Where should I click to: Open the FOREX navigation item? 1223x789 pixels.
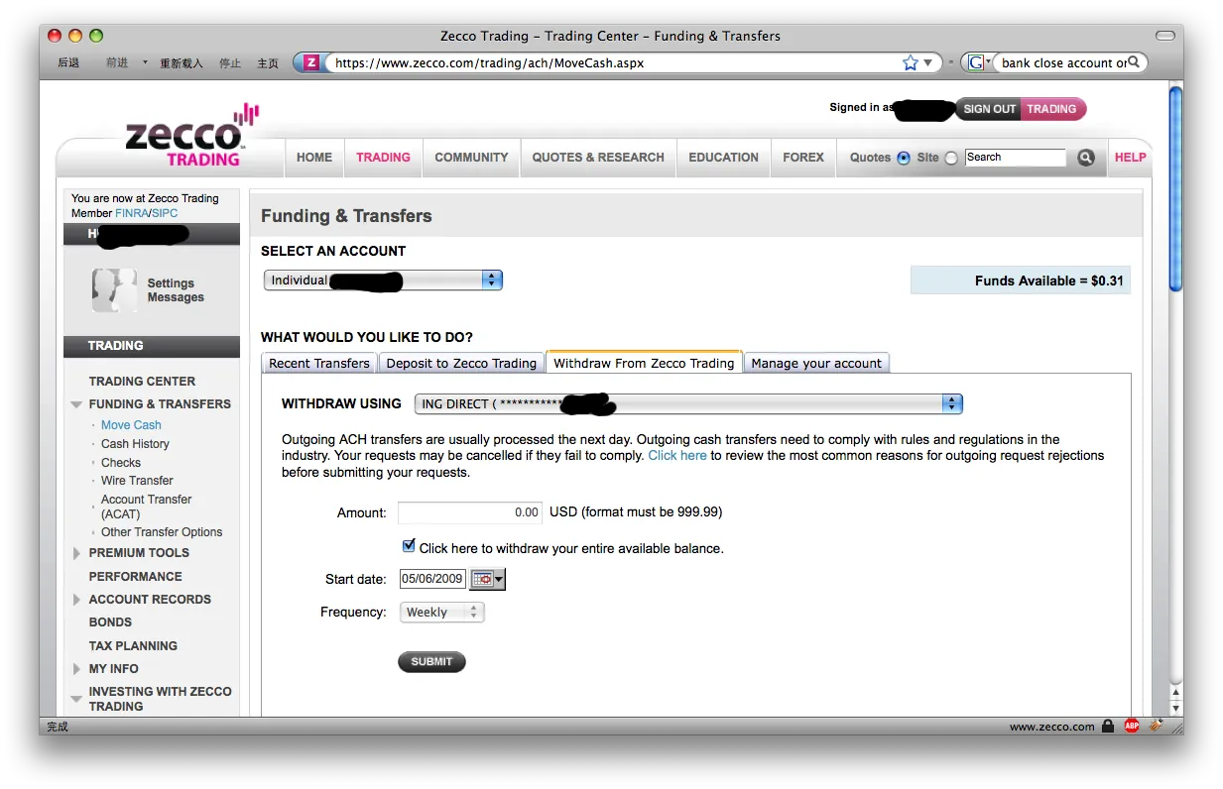[803, 158]
